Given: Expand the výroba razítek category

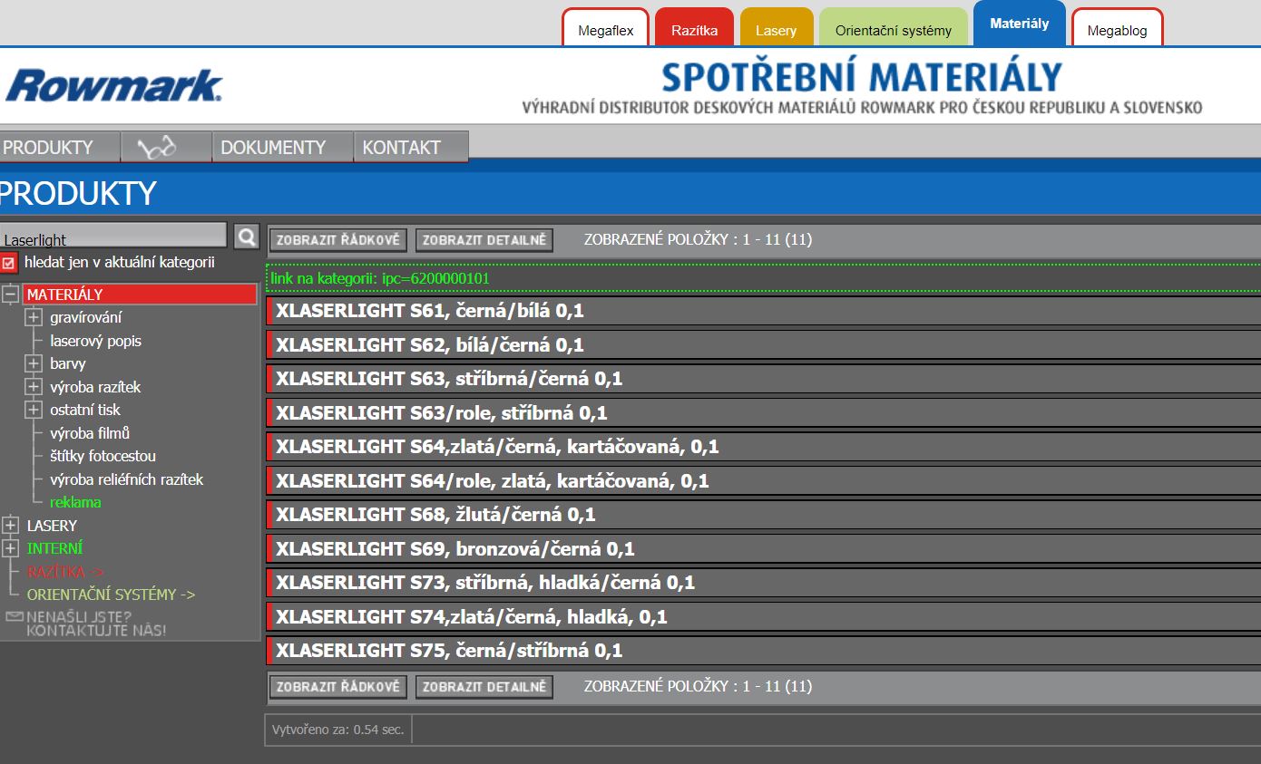Looking at the screenshot, I should coord(34,387).
